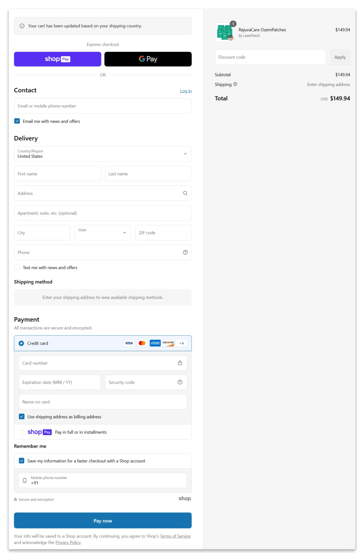Open the Privacy Policy link

tap(68, 542)
